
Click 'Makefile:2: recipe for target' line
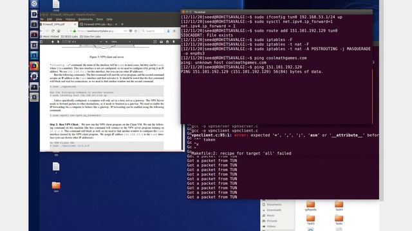(241, 153)
